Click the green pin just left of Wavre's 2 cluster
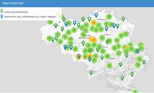 point(98,50)
